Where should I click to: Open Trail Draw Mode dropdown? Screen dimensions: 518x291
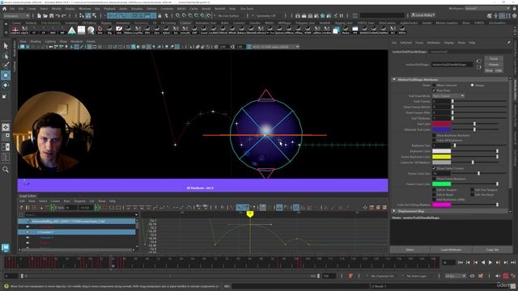(x=448, y=95)
